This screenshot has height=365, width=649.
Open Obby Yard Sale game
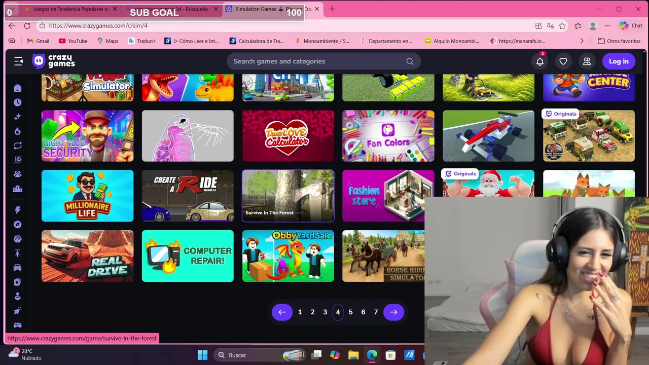(x=288, y=256)
